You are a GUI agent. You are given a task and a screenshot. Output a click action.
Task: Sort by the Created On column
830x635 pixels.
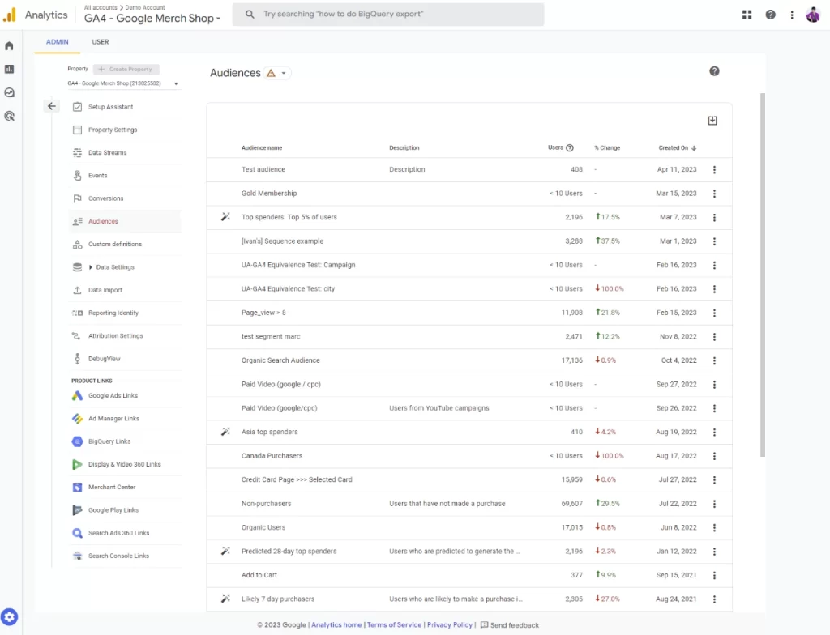point(677,148)
